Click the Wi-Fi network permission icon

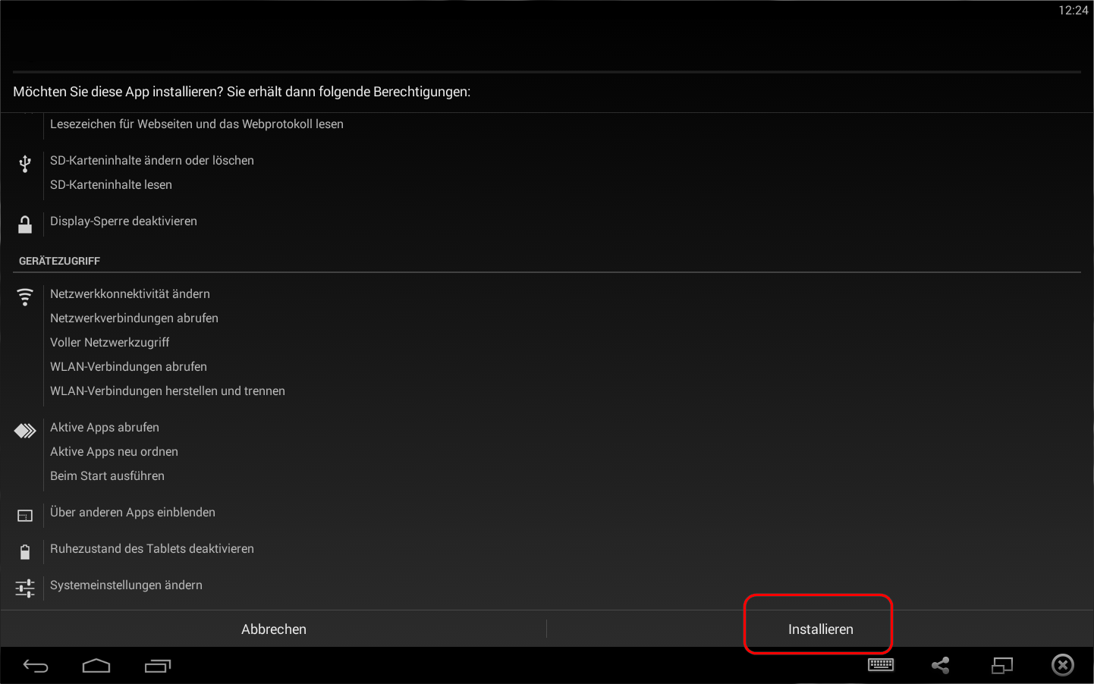(x=25, y=297)
